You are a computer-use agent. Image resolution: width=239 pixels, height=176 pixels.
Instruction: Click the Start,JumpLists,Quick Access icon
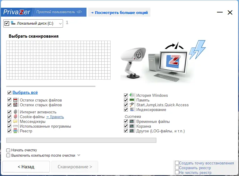132,104
